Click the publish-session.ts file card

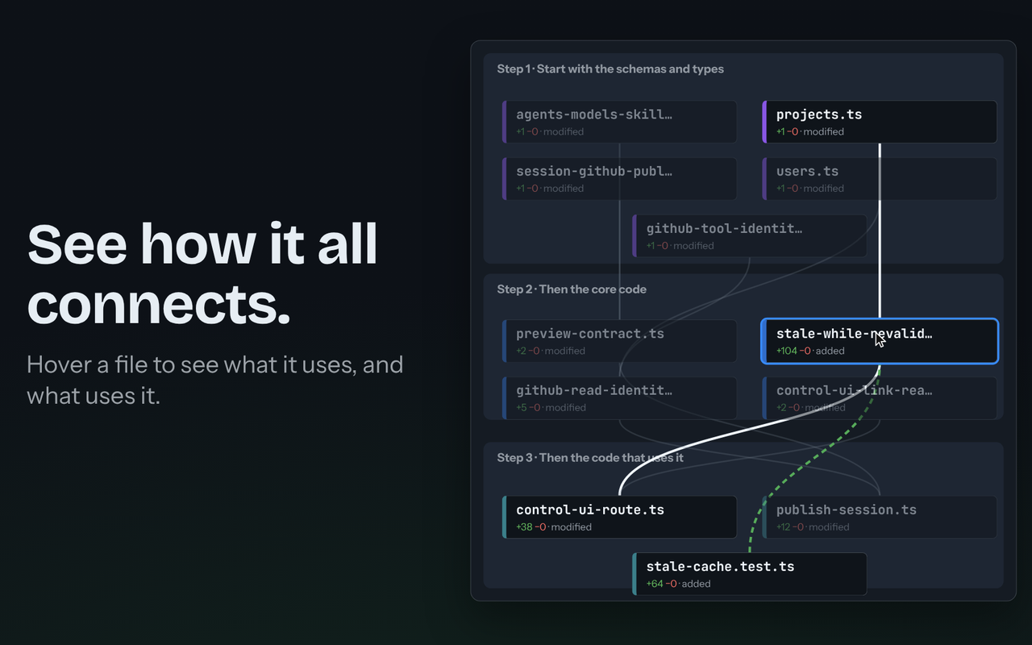880,518
